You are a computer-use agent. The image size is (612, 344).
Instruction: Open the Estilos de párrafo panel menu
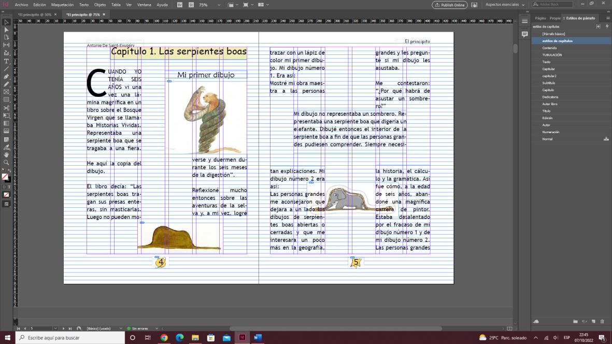[608, 18]
